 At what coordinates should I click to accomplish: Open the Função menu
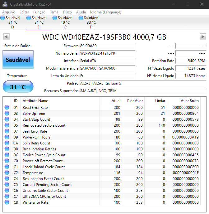[39, 12]
